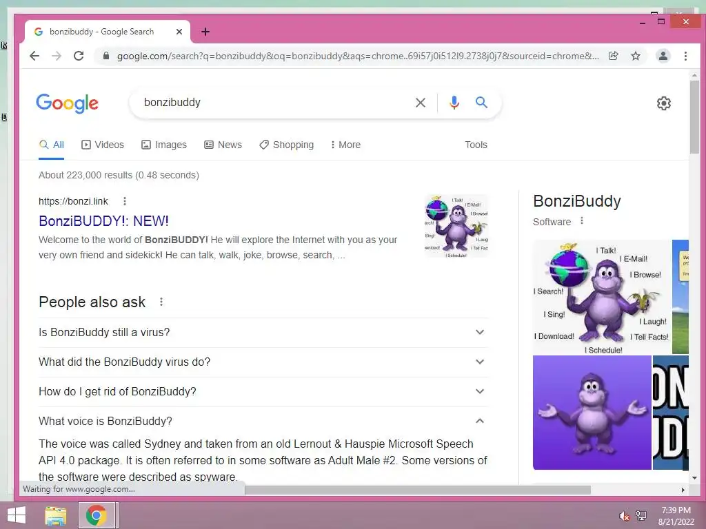Image resolution: width=706 pixels, height=529 pixels.
Task: Open the knowledge panel Bonzi globe image
Action: coord(602,297)
